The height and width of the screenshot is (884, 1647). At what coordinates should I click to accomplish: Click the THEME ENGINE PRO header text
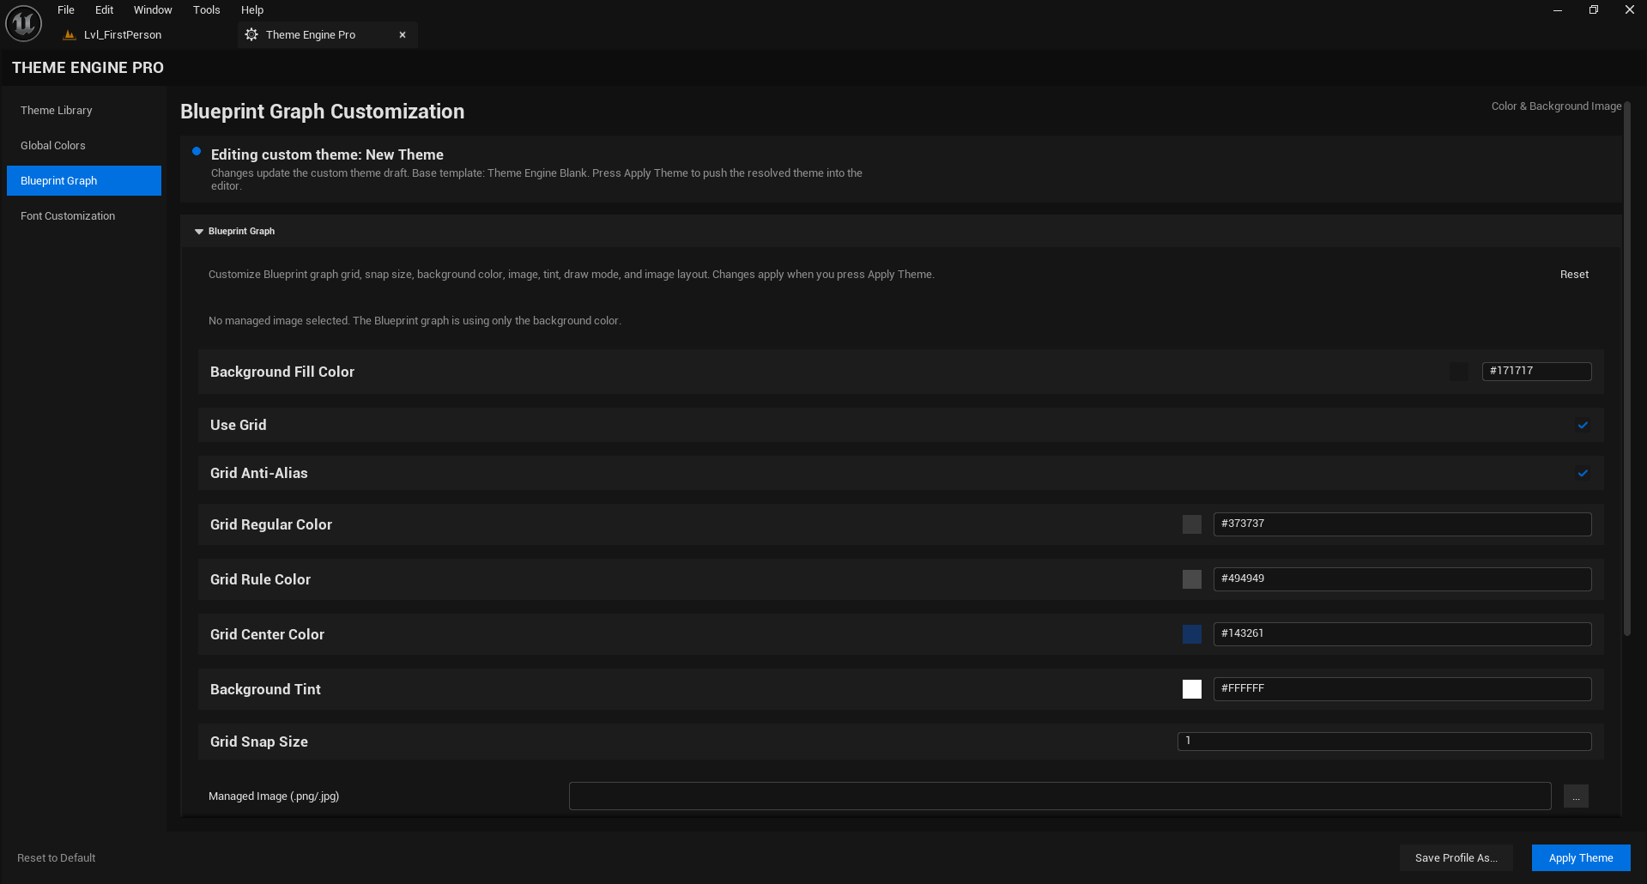click(88, 68)
